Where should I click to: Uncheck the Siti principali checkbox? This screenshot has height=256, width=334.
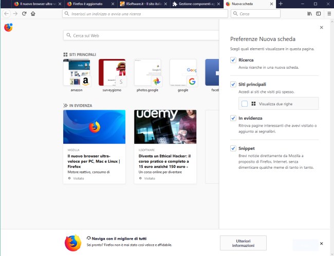(233, 84)
